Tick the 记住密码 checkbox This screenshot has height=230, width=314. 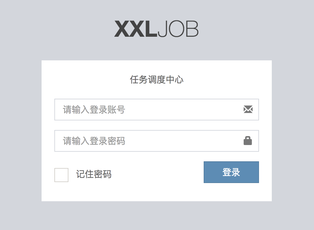[x=61, y=175]
